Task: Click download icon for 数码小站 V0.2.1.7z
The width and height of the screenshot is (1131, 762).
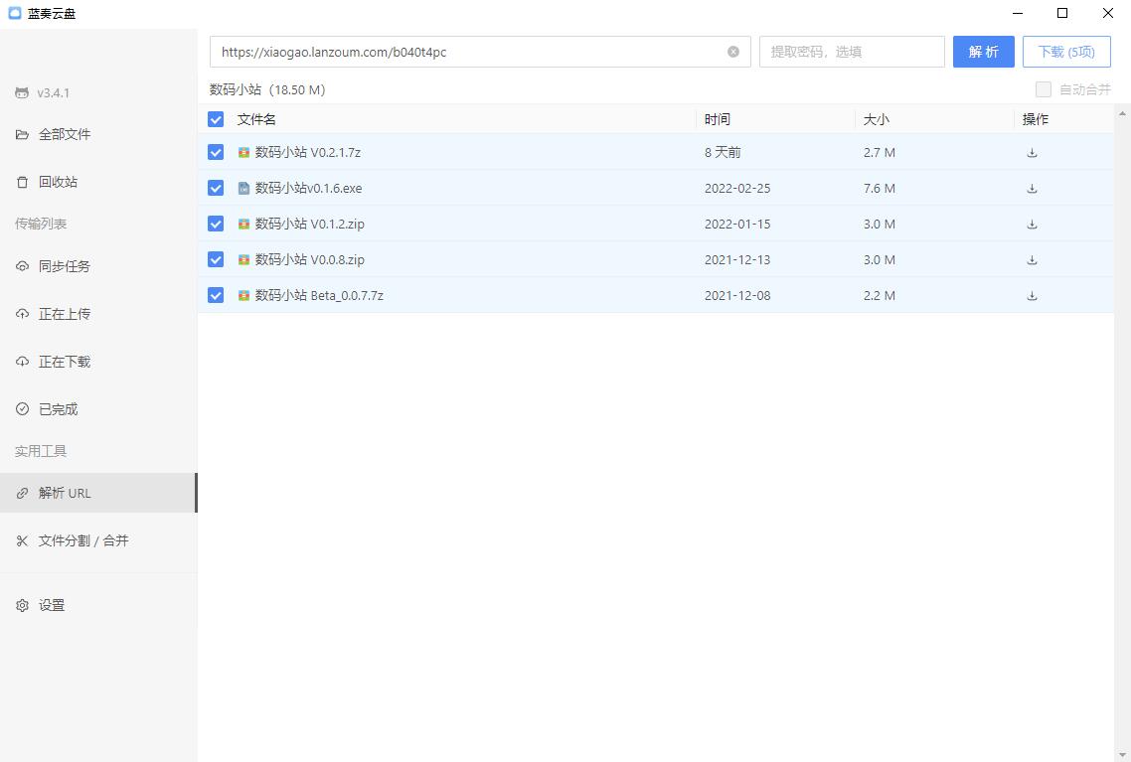Action: click(1032, 153)
